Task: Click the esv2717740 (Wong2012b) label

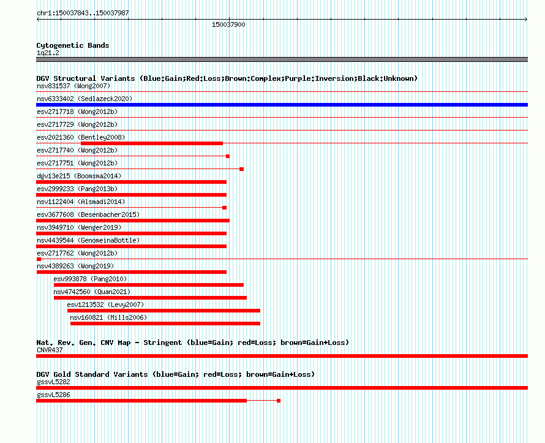Action: pos(77,150)
